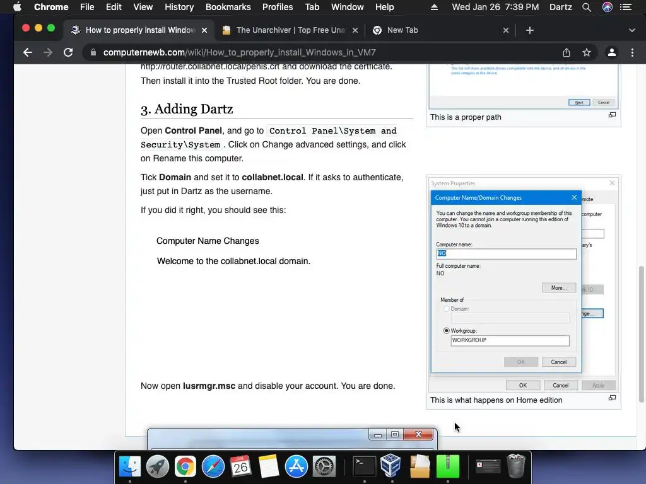Click the date and time in menu bar
Viewport: 646px width, 484px height.
point(495,7)
